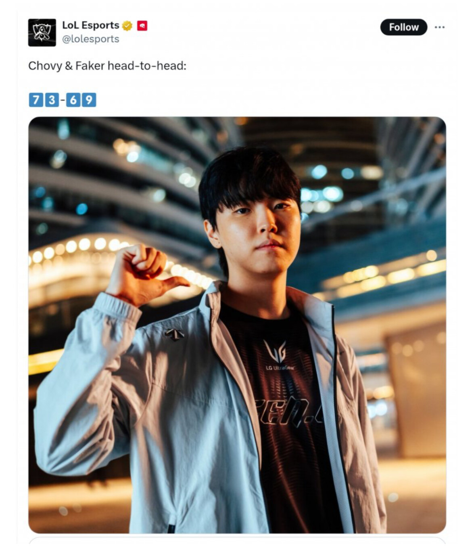Open the player photo in full view
The height and width of the screenshot is (550, 472).
(237, 325)
